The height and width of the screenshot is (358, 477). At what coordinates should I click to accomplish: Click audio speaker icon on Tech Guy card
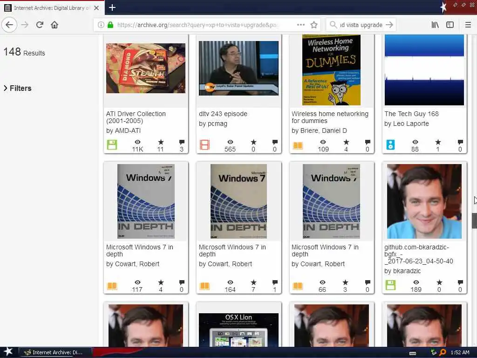coord(391,145)
